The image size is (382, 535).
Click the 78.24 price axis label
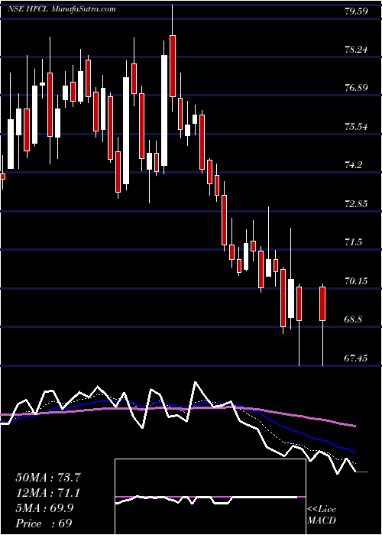(356, 50)
